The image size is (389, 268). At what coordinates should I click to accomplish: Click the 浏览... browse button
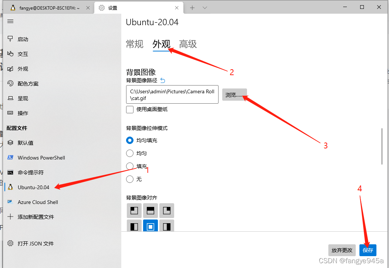tap(234, 95)
